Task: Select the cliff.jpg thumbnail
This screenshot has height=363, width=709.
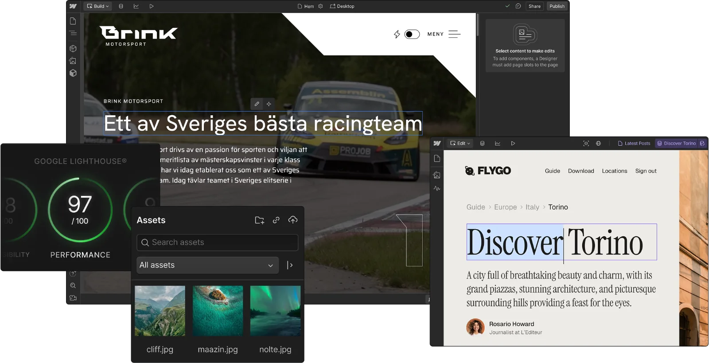Action: (160, 311)
